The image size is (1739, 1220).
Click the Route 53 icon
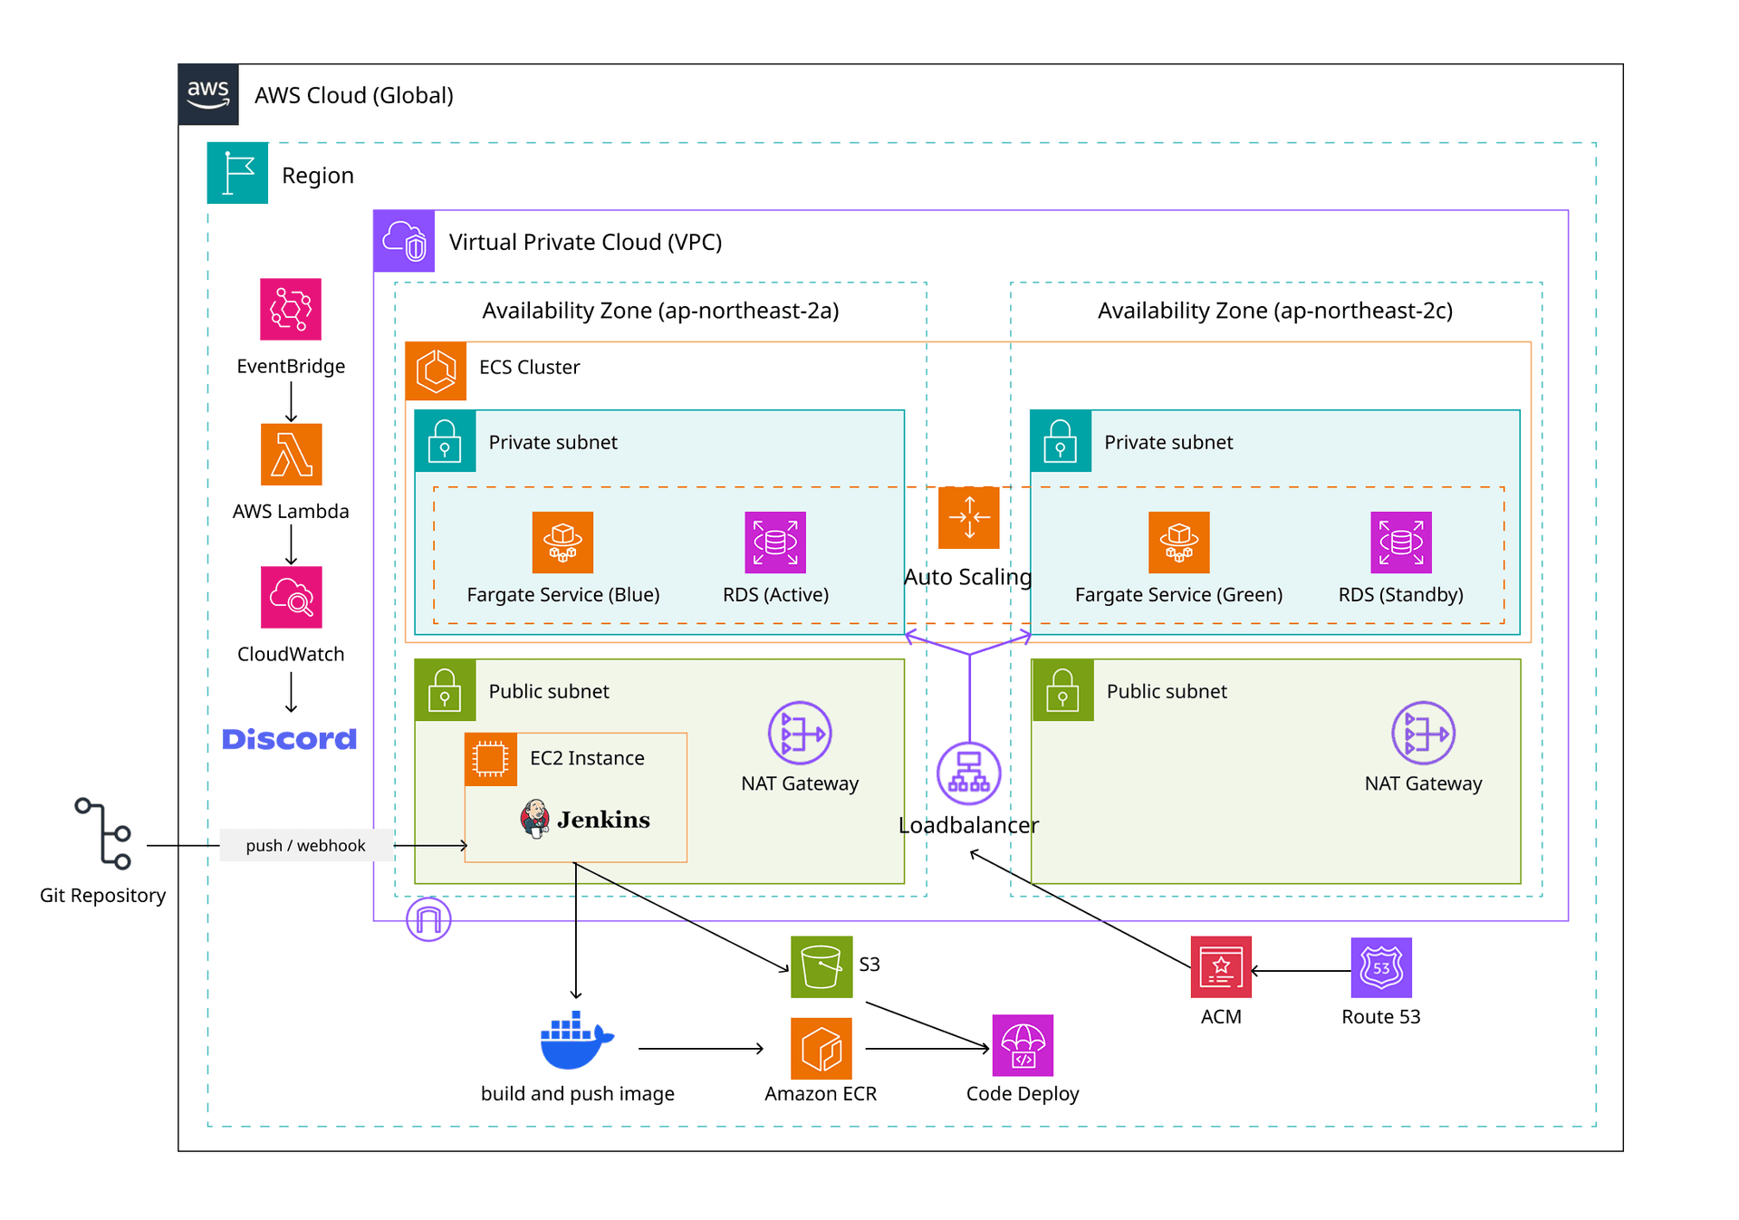tap(1381, 967)
